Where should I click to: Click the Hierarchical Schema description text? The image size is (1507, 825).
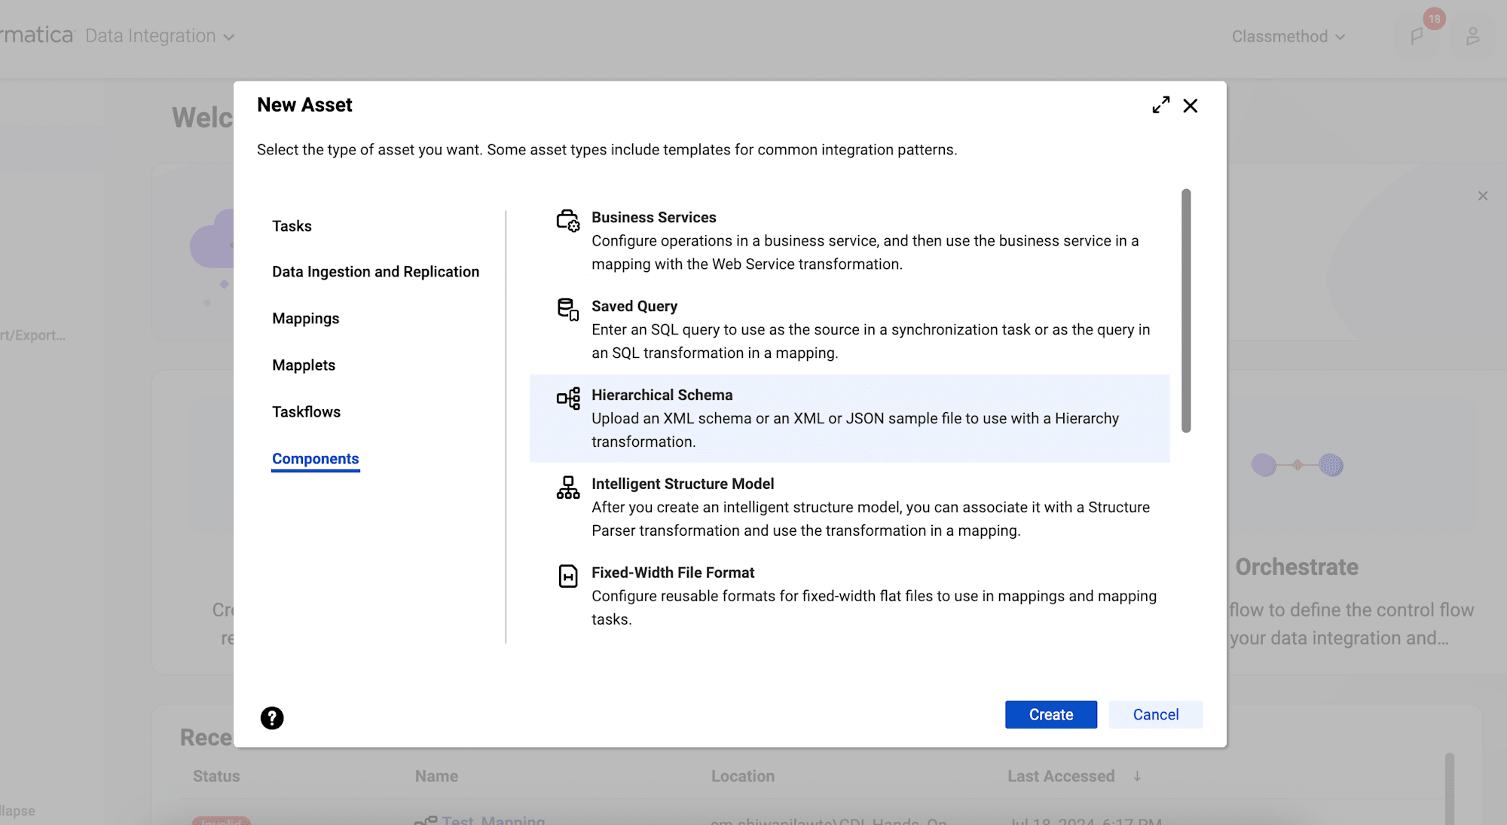point(855,430)
